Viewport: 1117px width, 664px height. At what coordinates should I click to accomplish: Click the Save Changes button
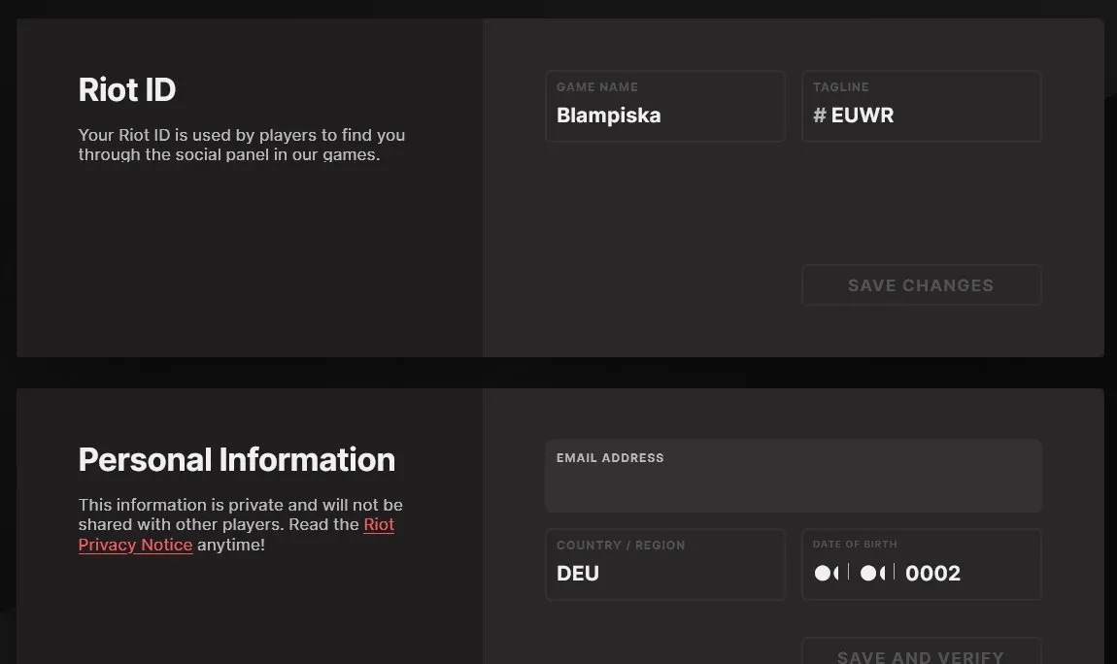point(922,285)
